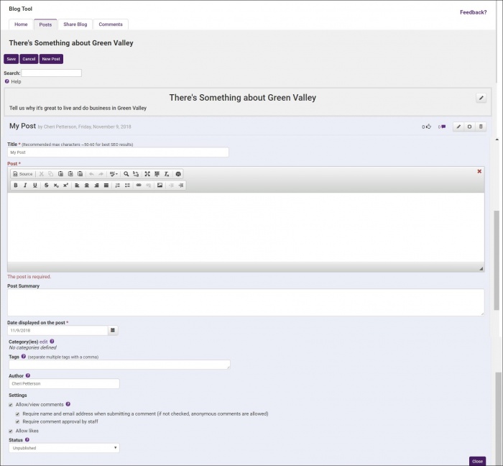Apply Superscript formatting
This screenshot has width=503, height=466.
[x=66, y=186]
